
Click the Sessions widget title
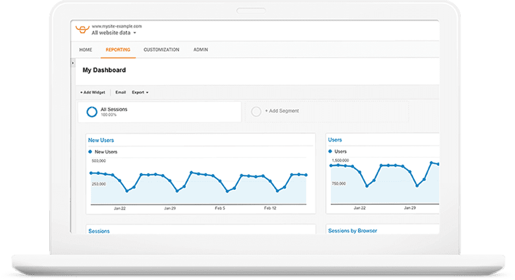[x=98, y=231]
